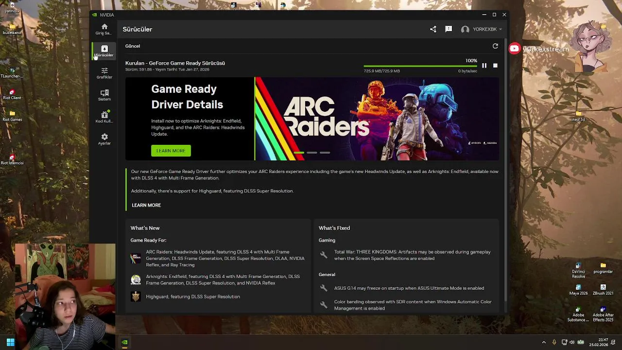Click the Arknights: Endfield game icon

(x=136, y=280)
